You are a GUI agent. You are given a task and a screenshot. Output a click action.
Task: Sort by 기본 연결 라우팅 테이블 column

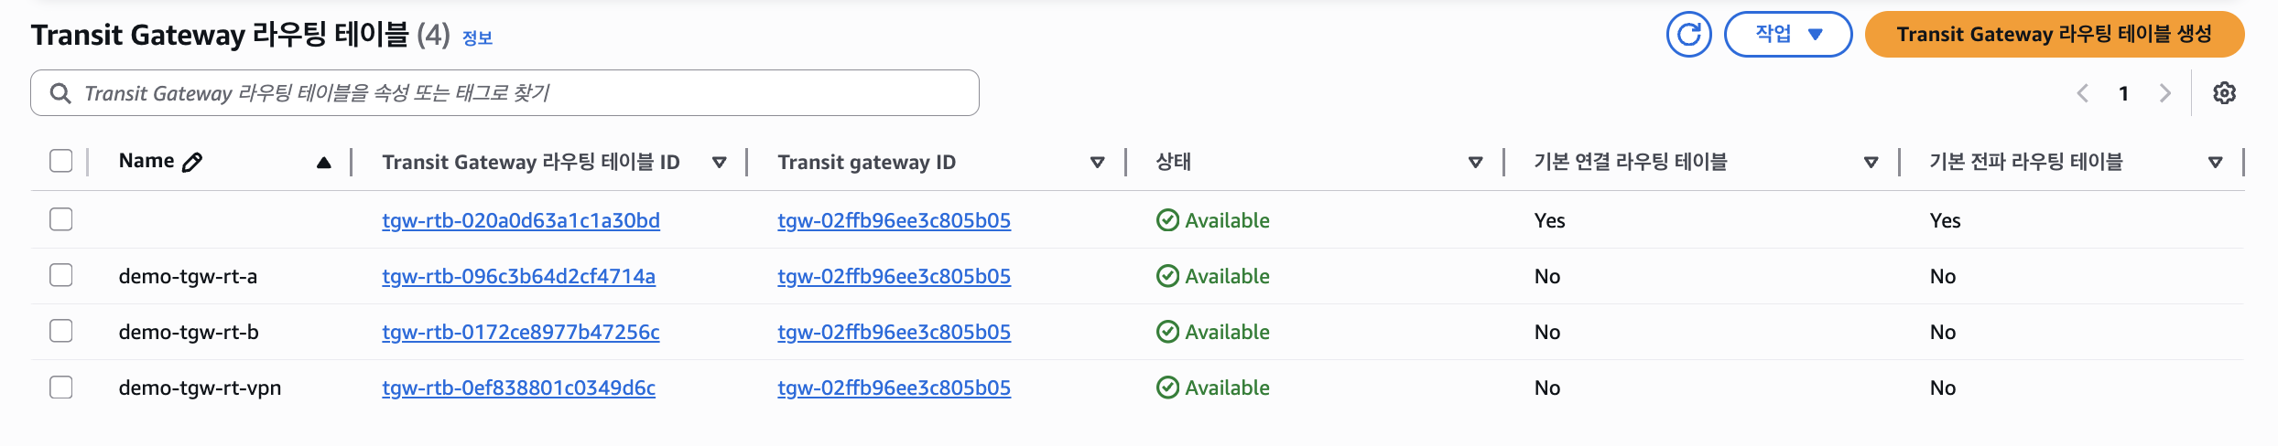pyautogui.click(x=1871, y=163)
